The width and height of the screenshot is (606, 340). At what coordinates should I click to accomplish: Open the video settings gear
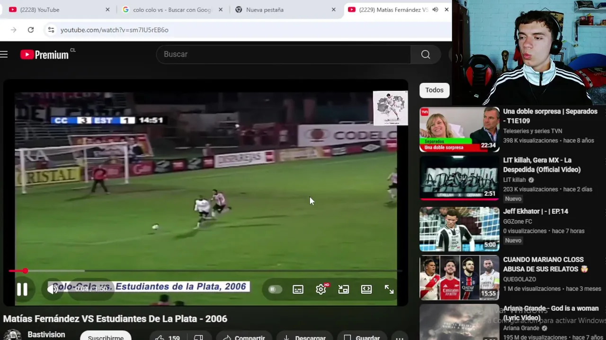click(x=321, y=289)
